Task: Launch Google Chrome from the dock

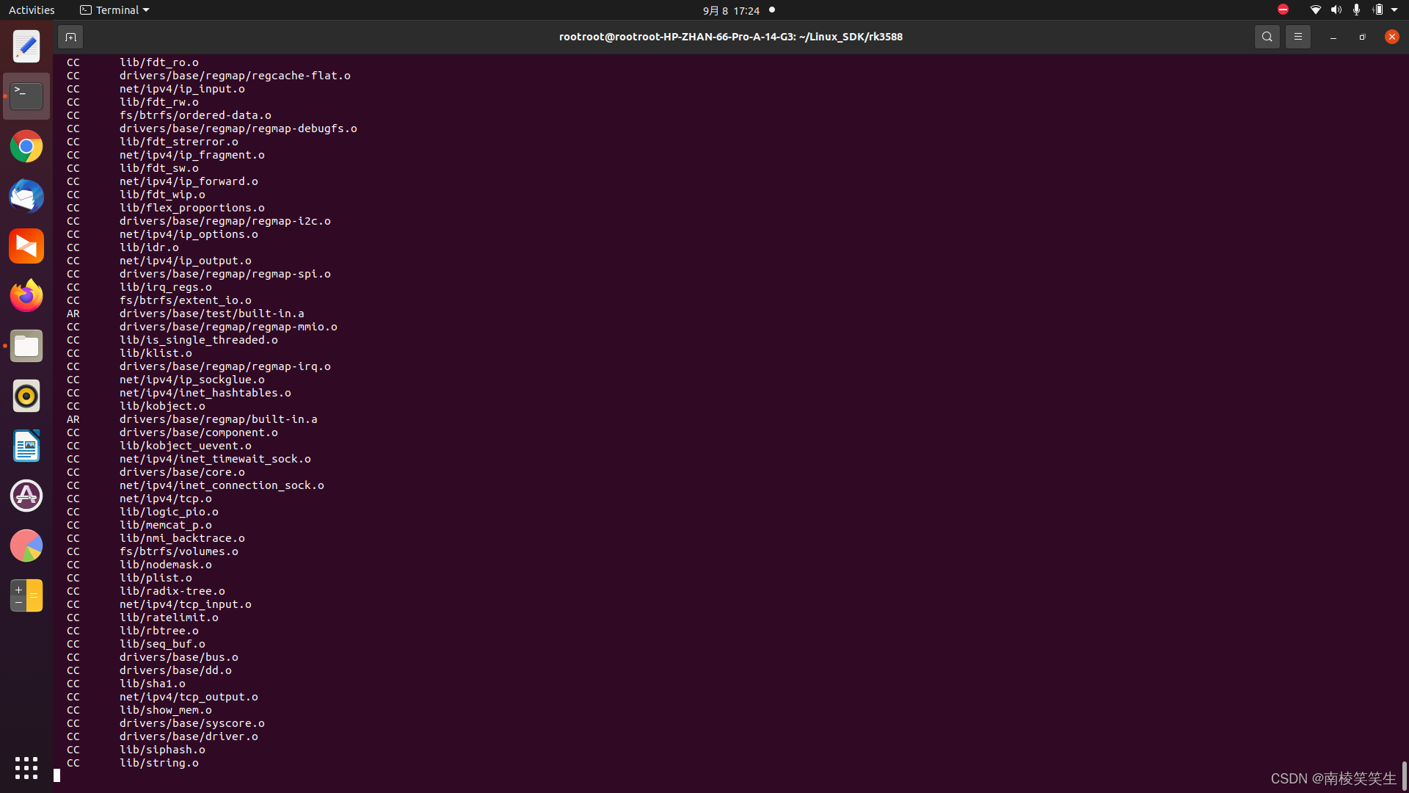Action: (x=26, y=146)
